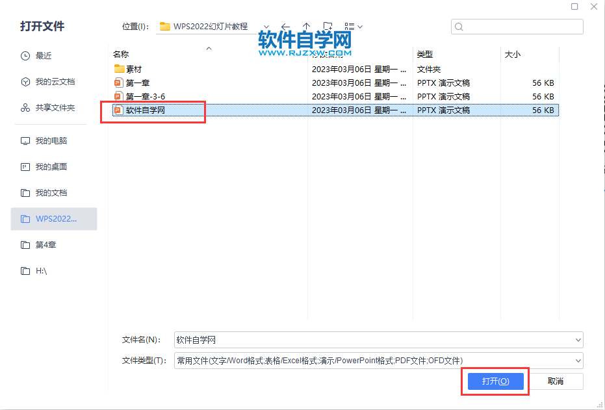Open the 文件类型 file type dropdown
This screenshot has height=410, width=605.
coord(578,361)
